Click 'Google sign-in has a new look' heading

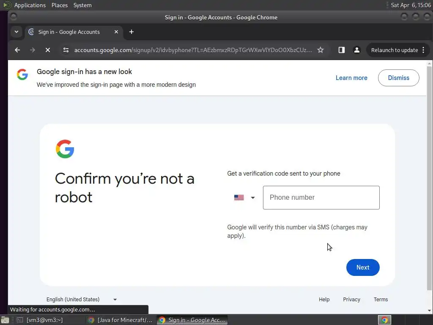[x=84, y=72]
